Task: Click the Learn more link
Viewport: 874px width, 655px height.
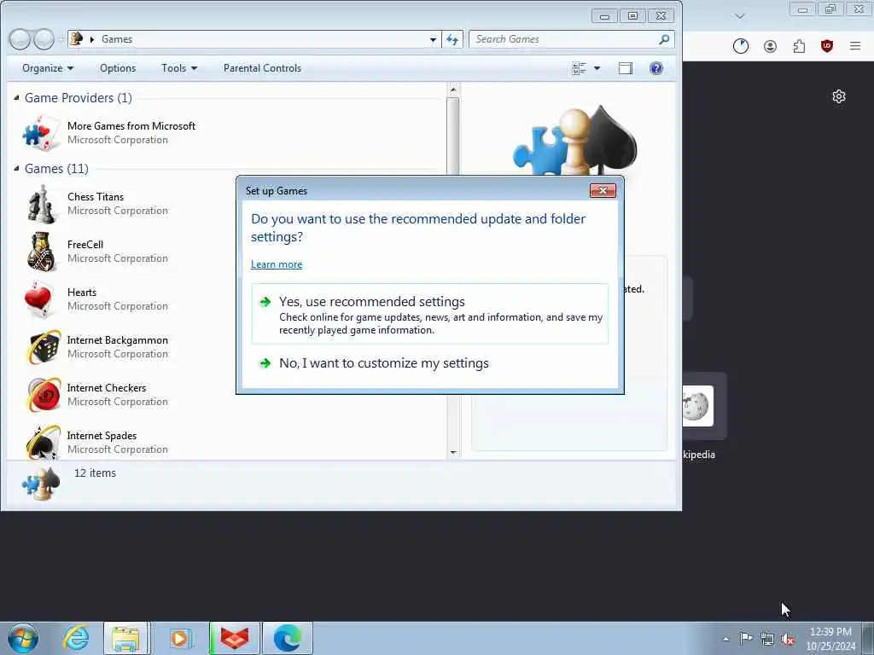Action: pyautogui.click(x=277, y=264)
